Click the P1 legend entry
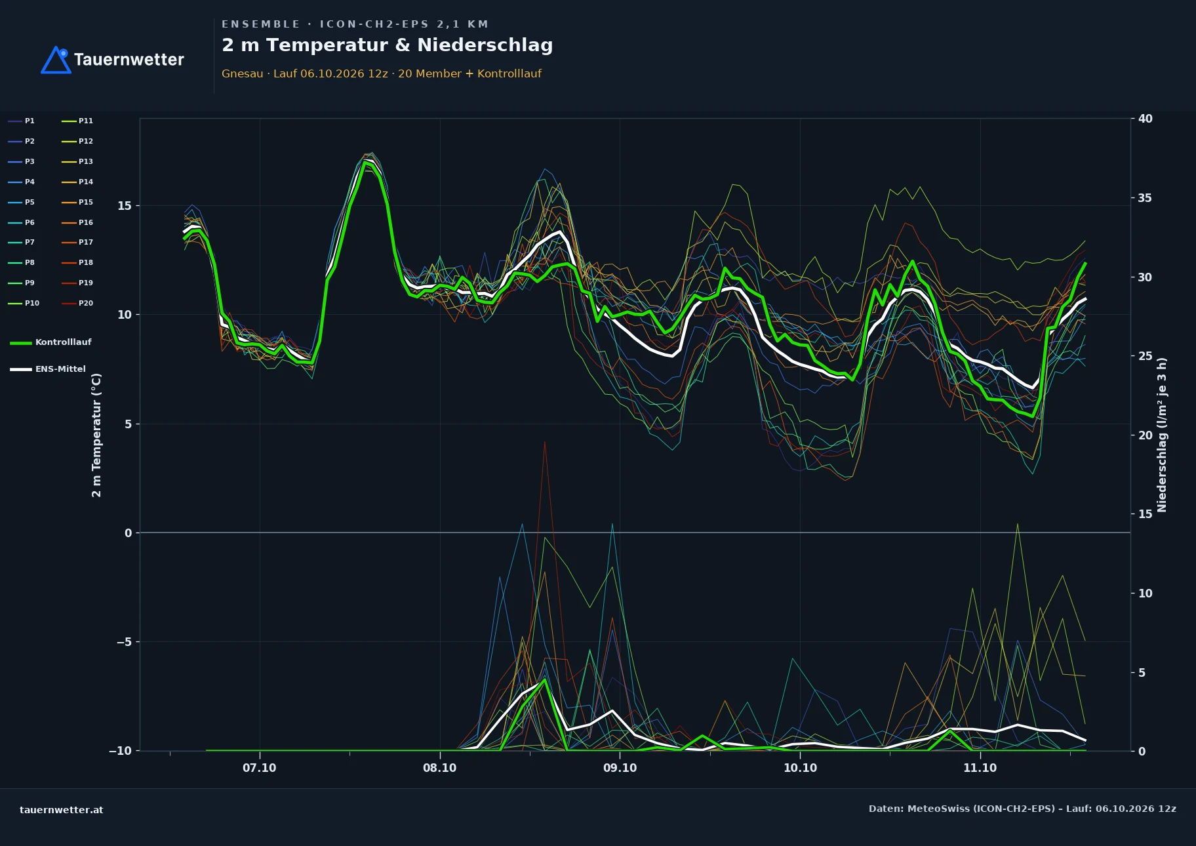This screenshot has height=846, width=1196. click(x=22, y=121)
